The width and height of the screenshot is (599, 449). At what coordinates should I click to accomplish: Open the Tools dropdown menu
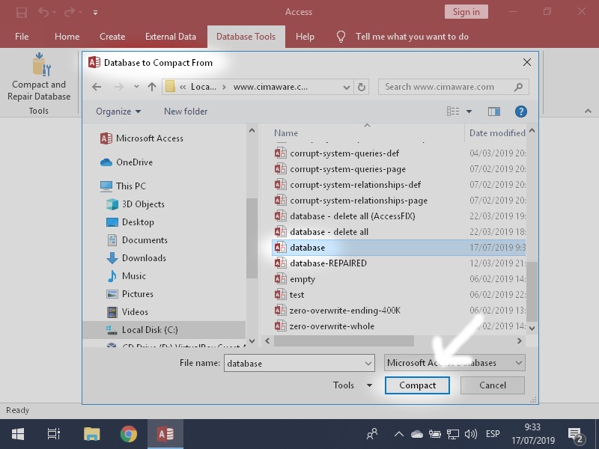352,385
